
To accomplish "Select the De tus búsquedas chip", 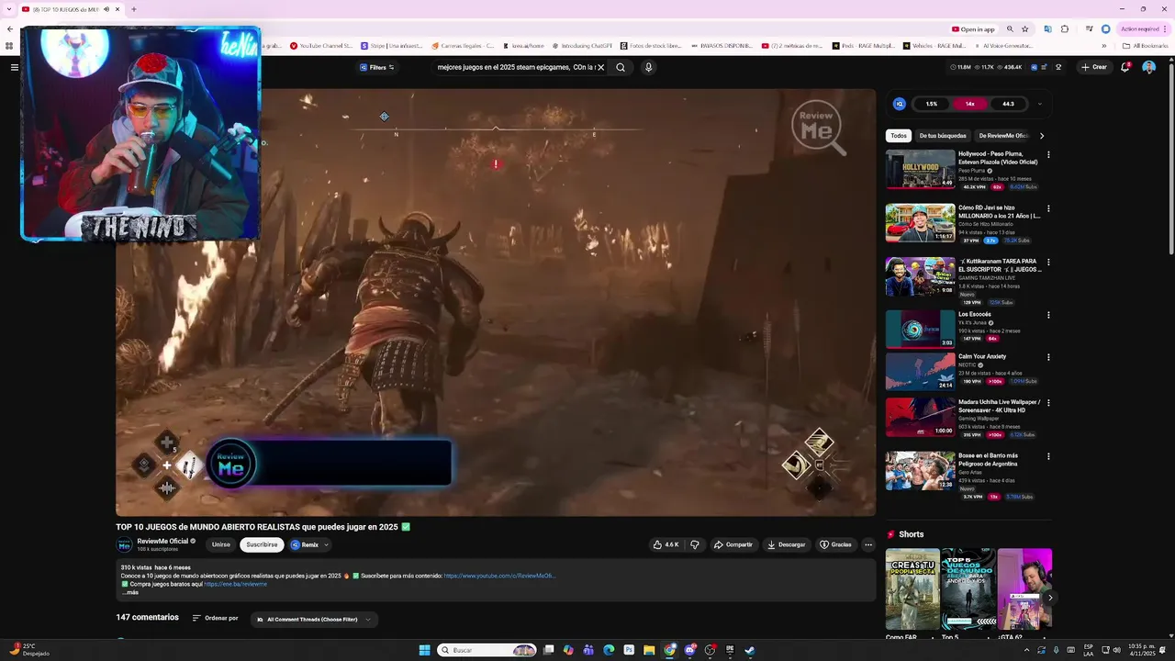I will click(943, 136).
